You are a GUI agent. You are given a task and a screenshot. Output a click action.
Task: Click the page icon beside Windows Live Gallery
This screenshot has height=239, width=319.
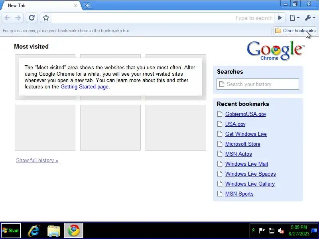[x=220, y=184]
